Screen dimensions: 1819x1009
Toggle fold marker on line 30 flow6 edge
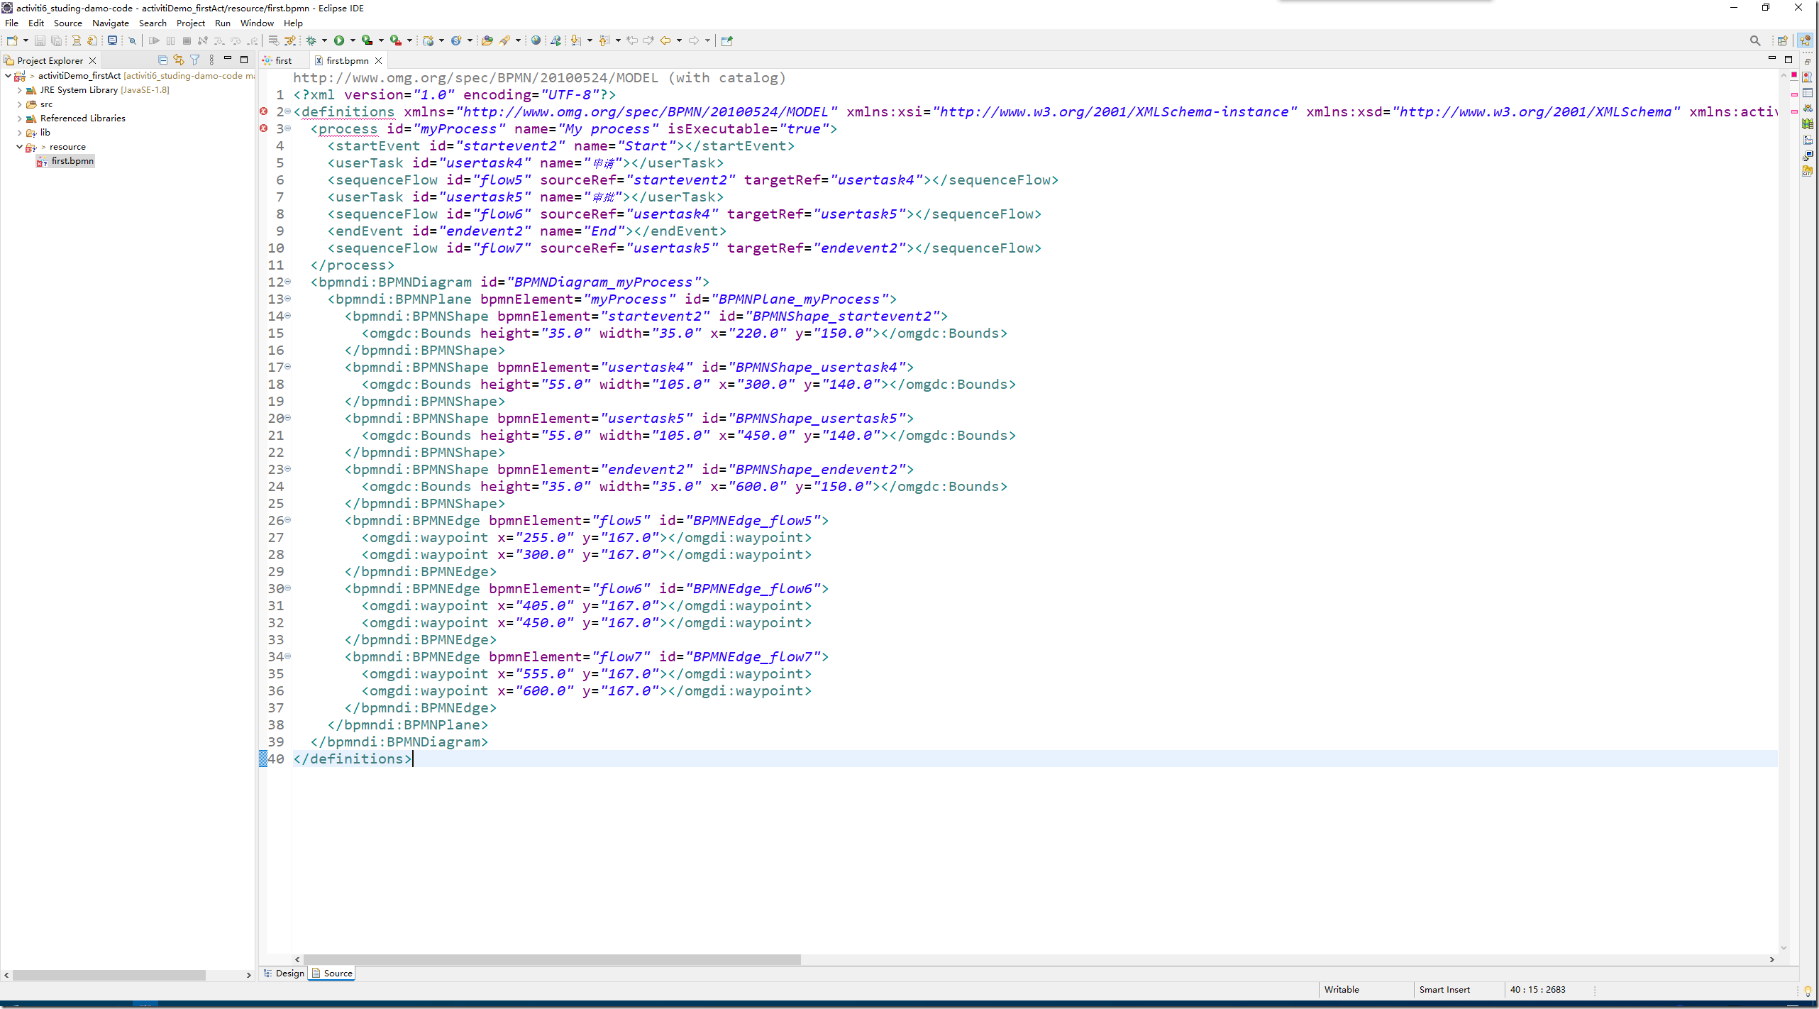(287, 588)
